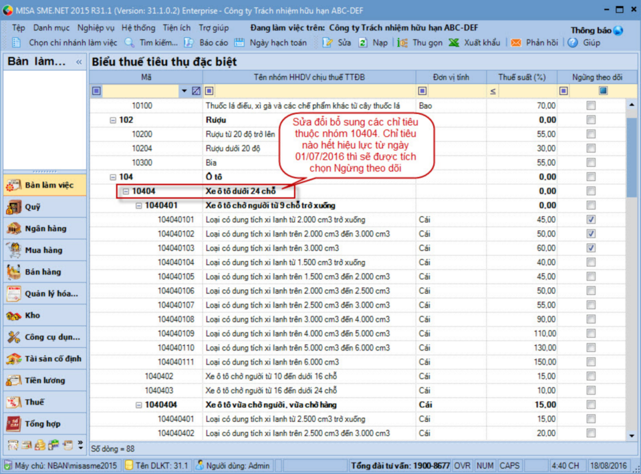The image size is (641, 474).
Task: Click the Ngày hạch toán calendar icon
Action: click(239, 43)
